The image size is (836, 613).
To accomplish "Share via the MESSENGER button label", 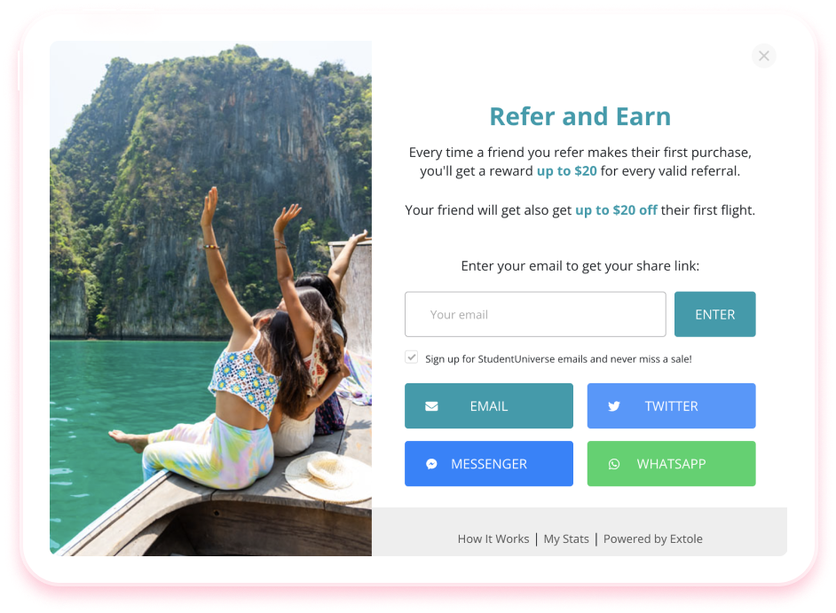I will click(489, 464).
